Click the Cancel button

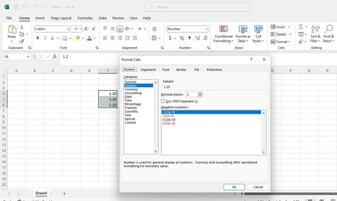(258, 187)
